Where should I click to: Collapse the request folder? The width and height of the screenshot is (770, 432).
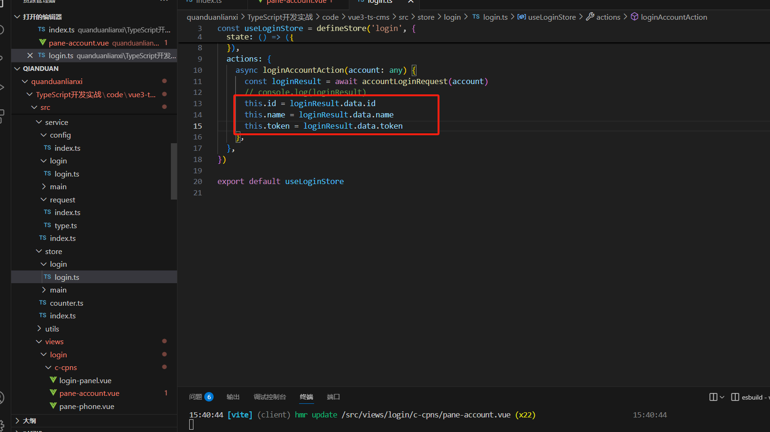tap(44, 200)
